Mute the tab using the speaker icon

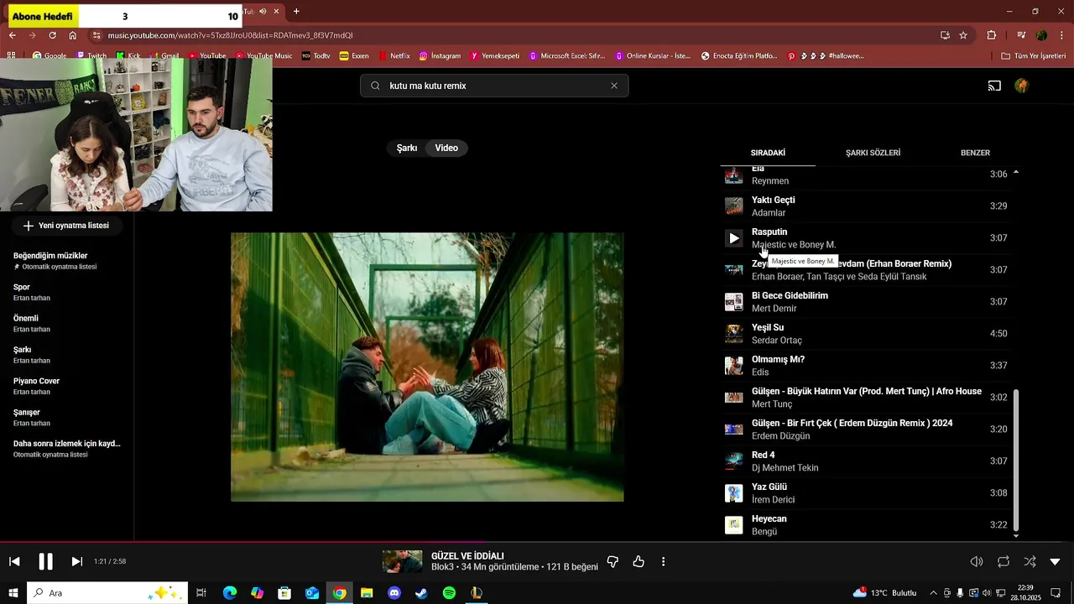pos(263,12)
